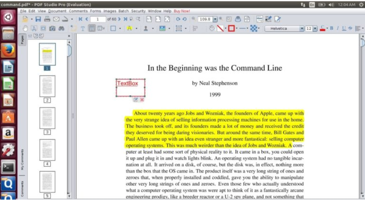Expand the stamp tool dropdown arrow
Screen dimensions: 365x200
pos(153,29)
